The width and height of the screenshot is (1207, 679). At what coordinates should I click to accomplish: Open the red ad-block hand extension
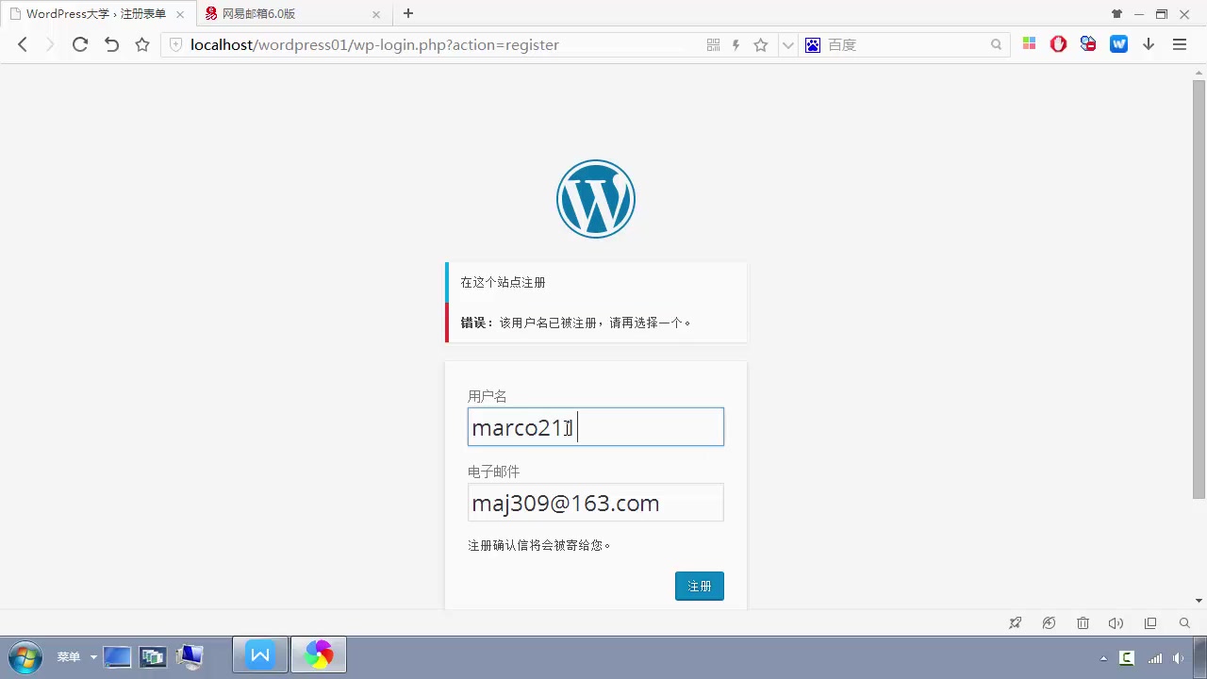tap(1058, 44)
